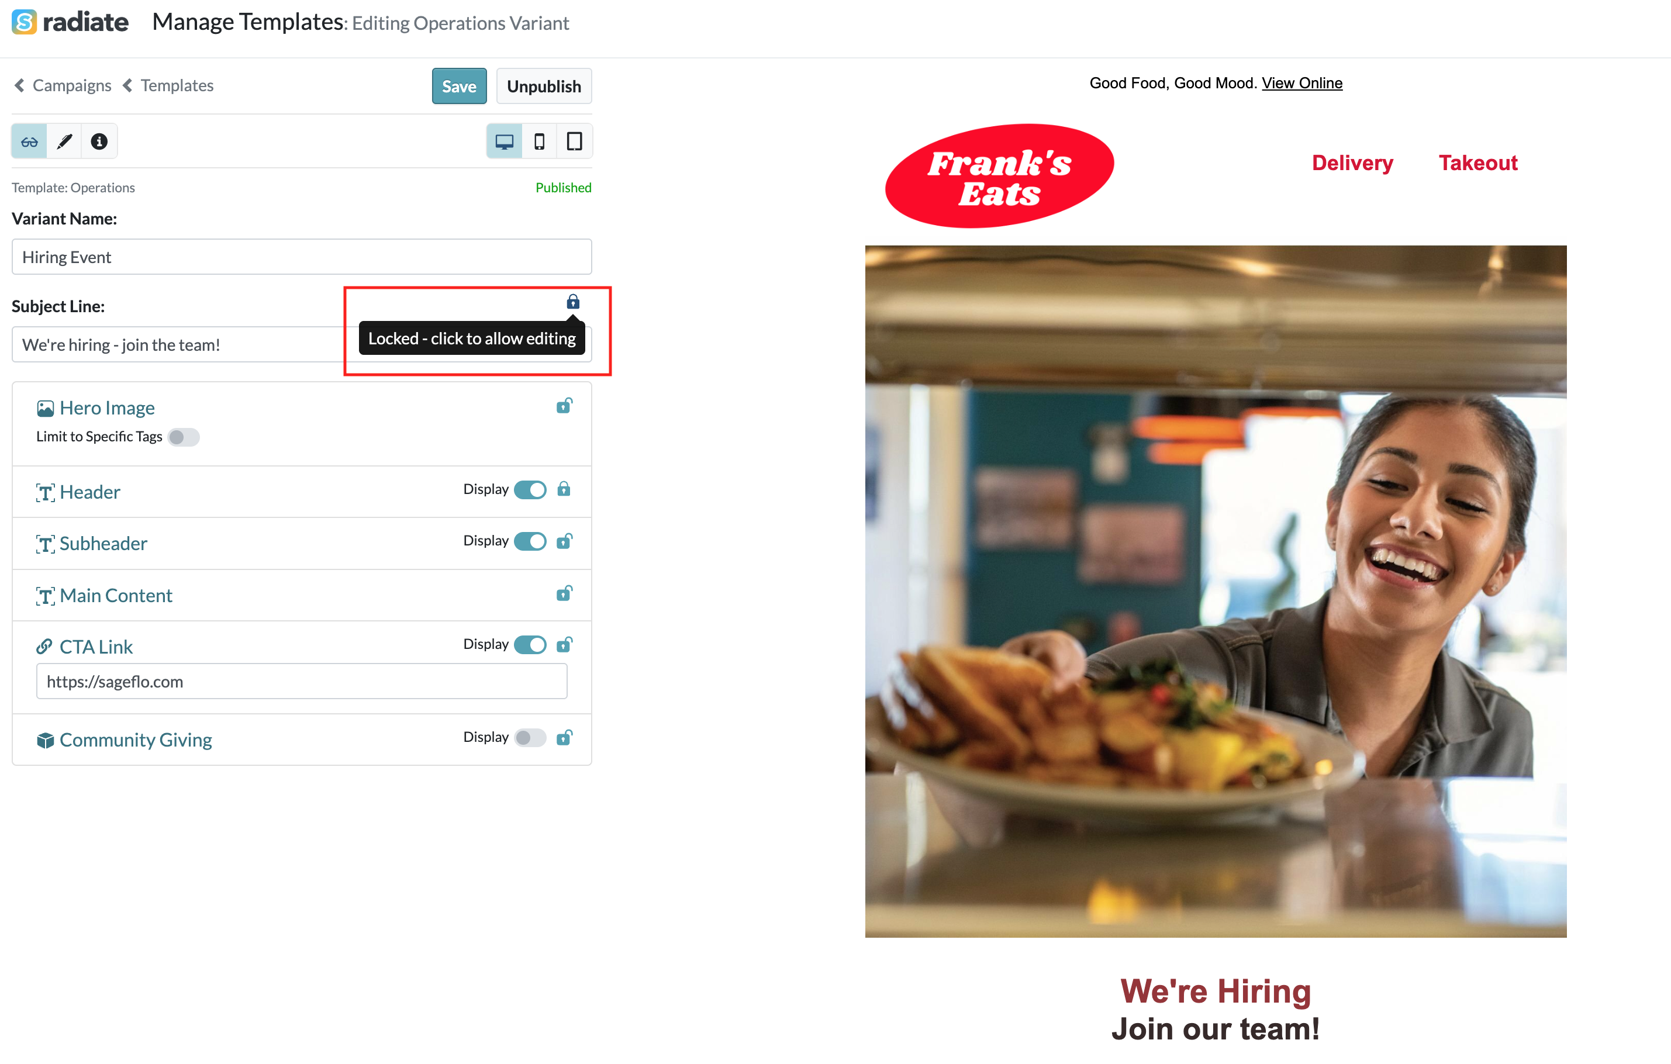Expand the Subheader section
1671x1064 pixels.
(103, 544)
